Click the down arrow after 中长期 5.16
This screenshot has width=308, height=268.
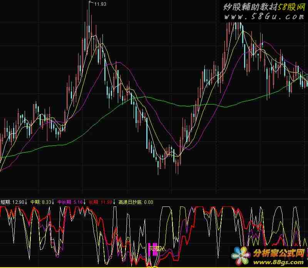pyautogui.click(x=84, y=202)
